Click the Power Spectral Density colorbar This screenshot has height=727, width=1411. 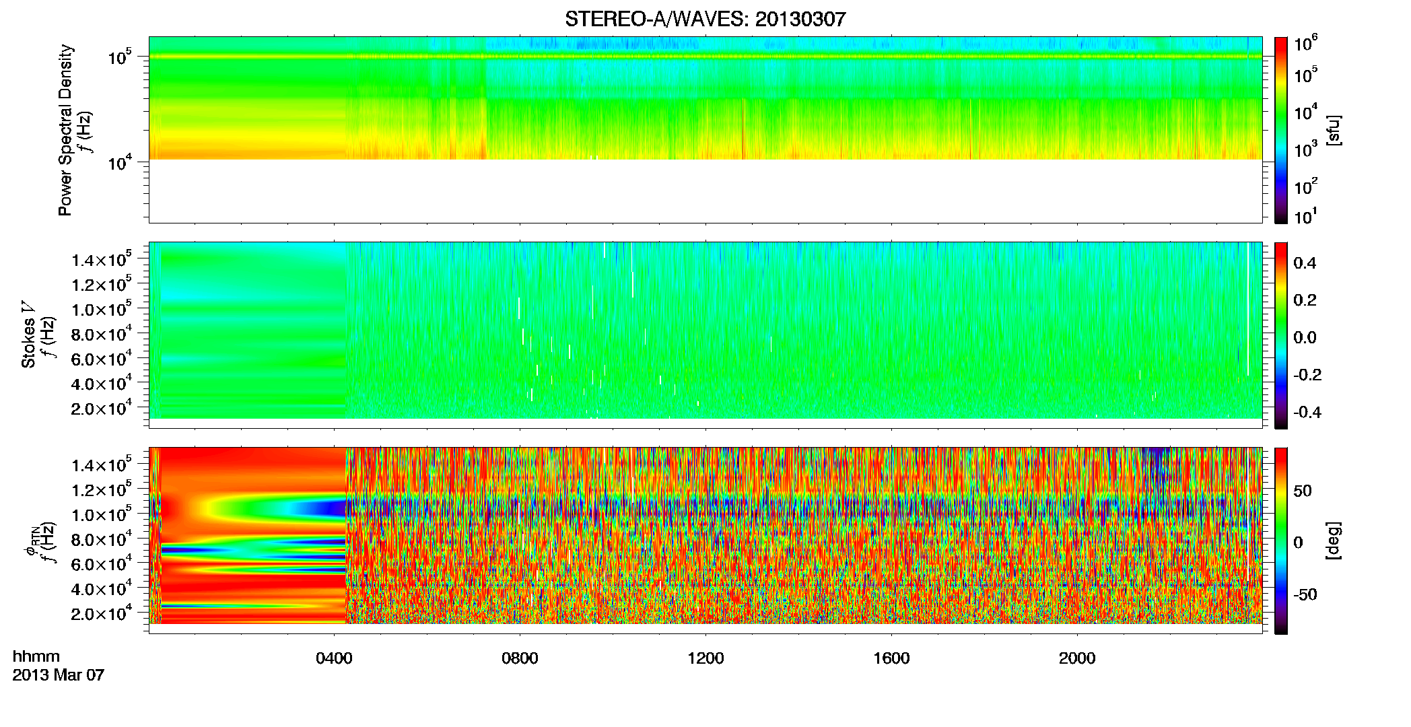point(1281,130)
